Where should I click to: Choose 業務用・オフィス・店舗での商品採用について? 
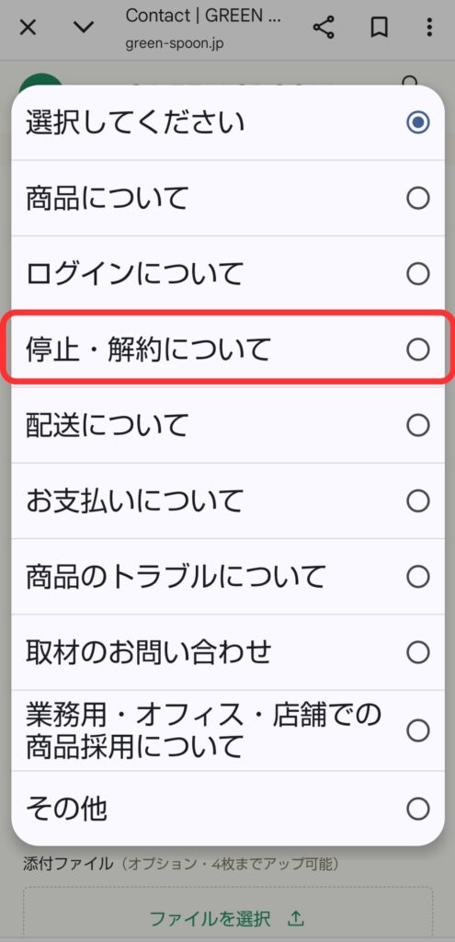click(x=228, y=730)
